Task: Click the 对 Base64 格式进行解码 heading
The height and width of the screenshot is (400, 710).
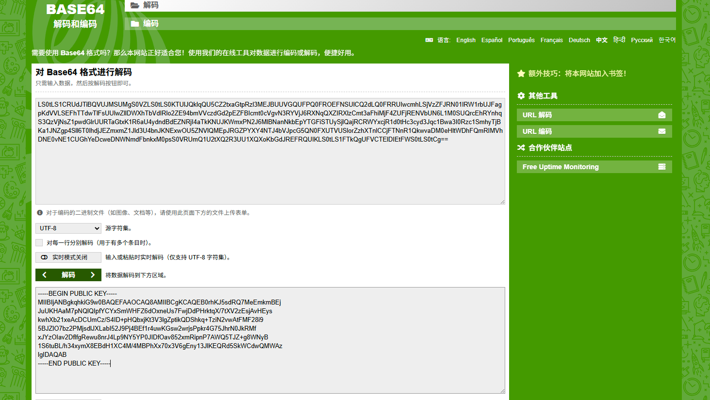Action: [83, 72]
